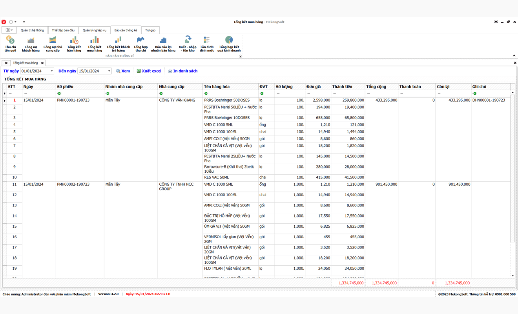Open the quick access toolbar dropdown arrow

point(24,22)
